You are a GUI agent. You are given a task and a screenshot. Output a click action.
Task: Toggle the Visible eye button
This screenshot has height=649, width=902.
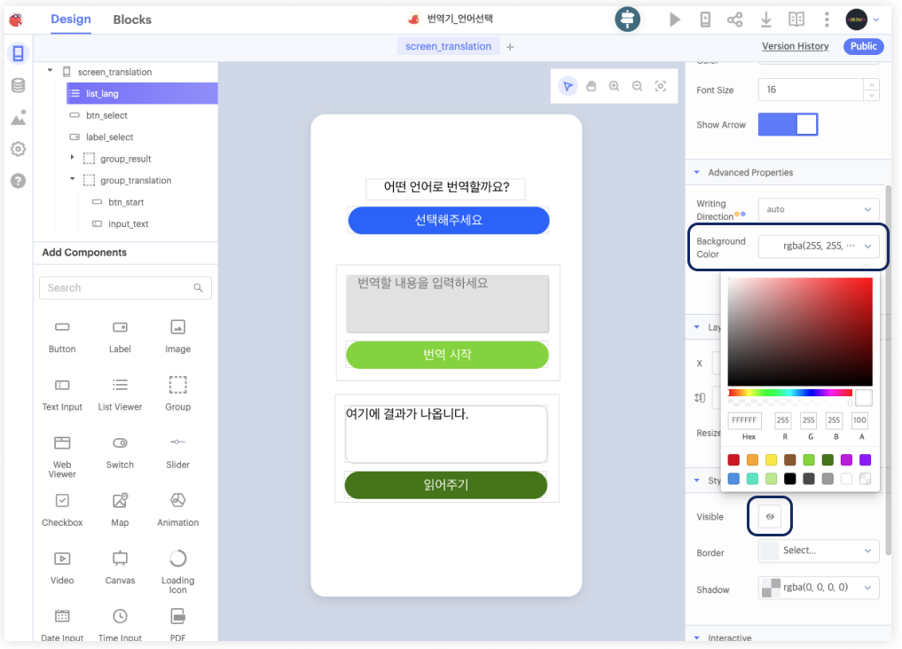pyautogui.click(x=770, y=516)
